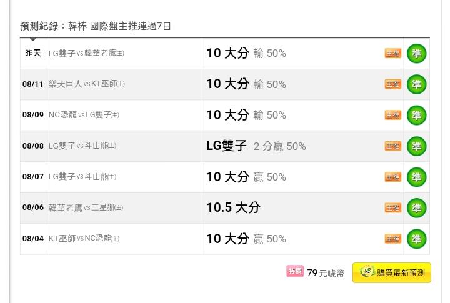Screen dimensions: 450x303
Task: Click the green 準 icon in 08/11 row
Action: 416,84
